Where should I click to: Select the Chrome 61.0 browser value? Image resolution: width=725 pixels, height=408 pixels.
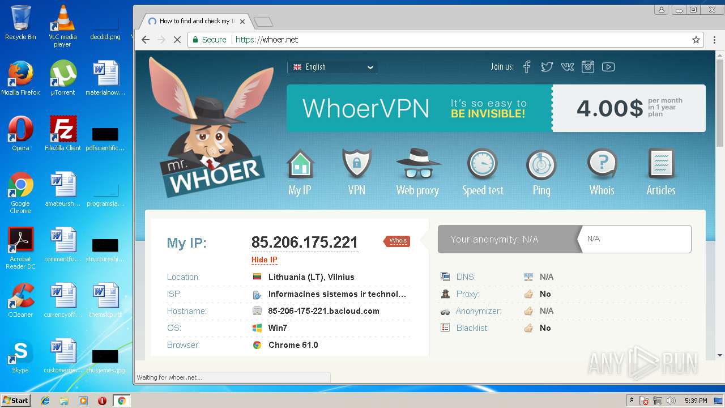tap(293, 345)
